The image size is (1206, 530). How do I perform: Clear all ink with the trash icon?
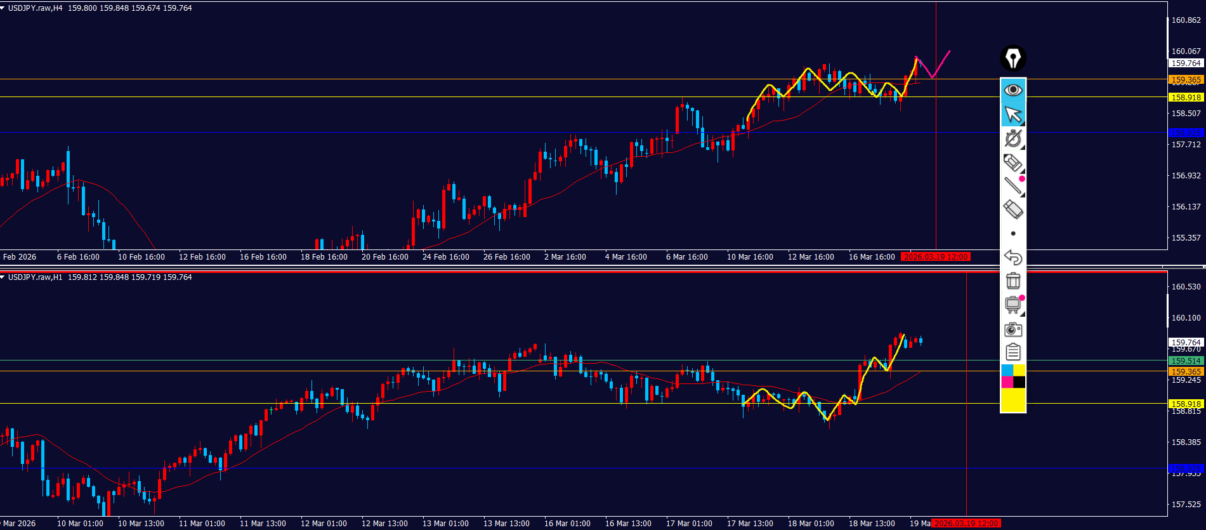pyautogui.click(x=1013, y=281)
